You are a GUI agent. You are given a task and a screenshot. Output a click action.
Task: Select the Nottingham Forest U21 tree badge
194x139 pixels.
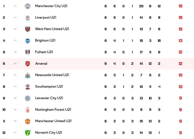(28, 110)
